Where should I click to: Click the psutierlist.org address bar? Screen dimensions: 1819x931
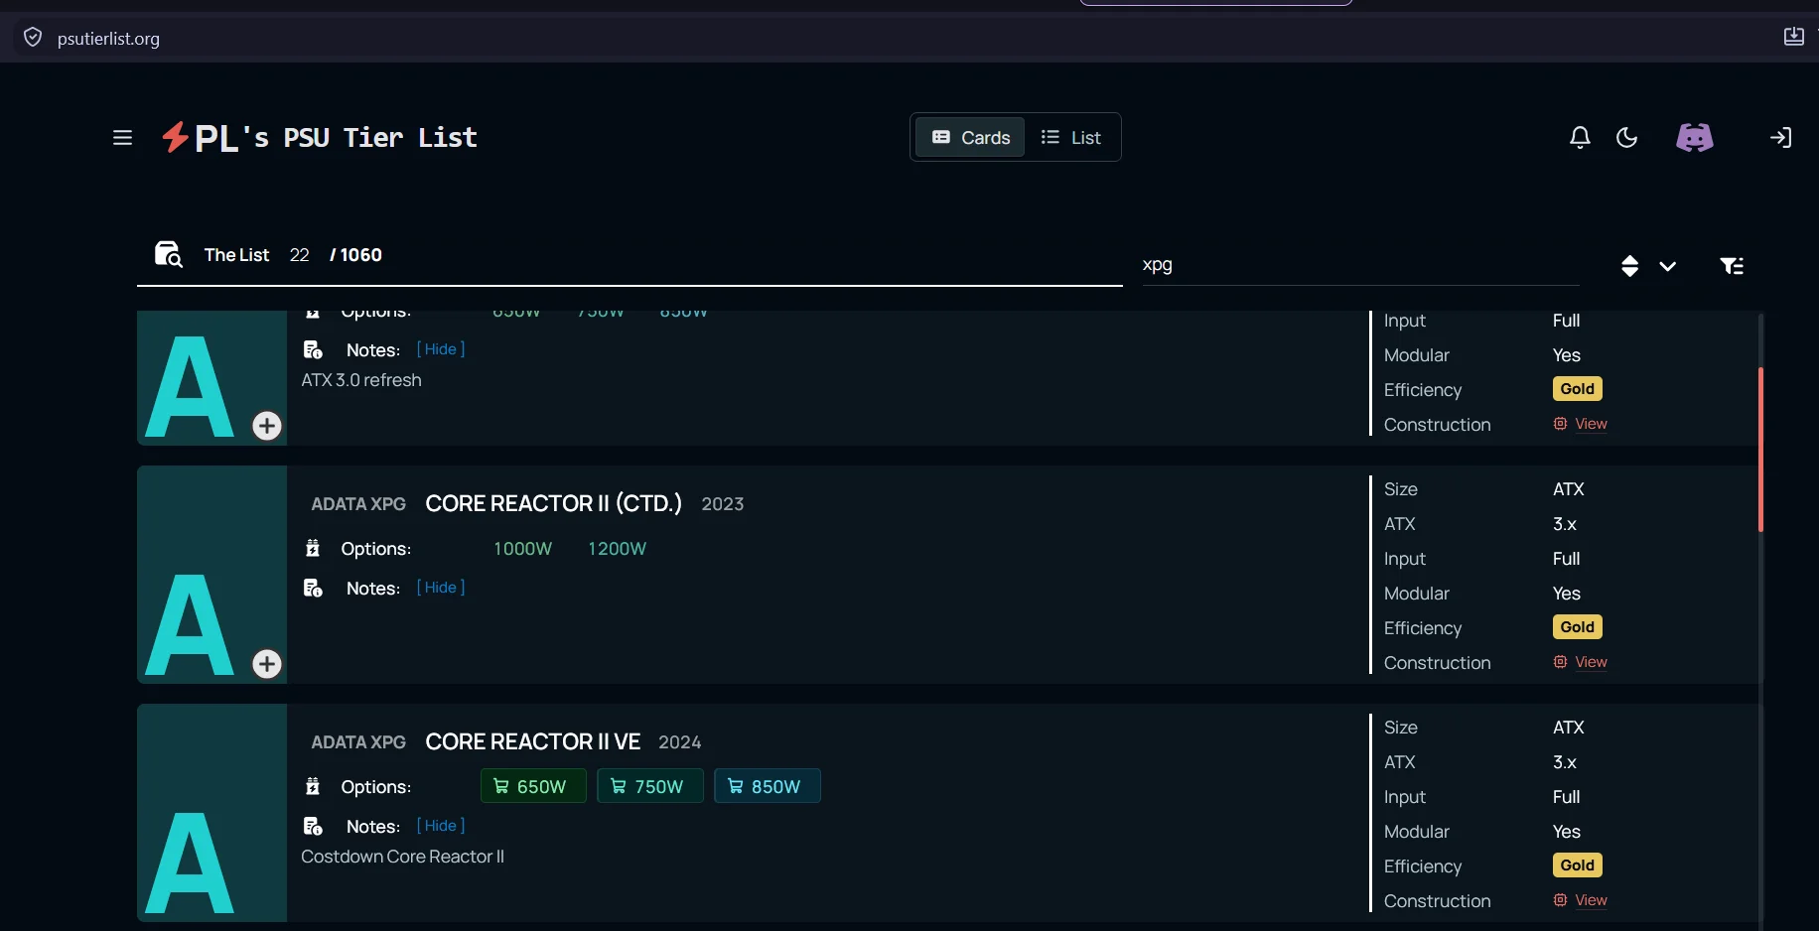108,39
